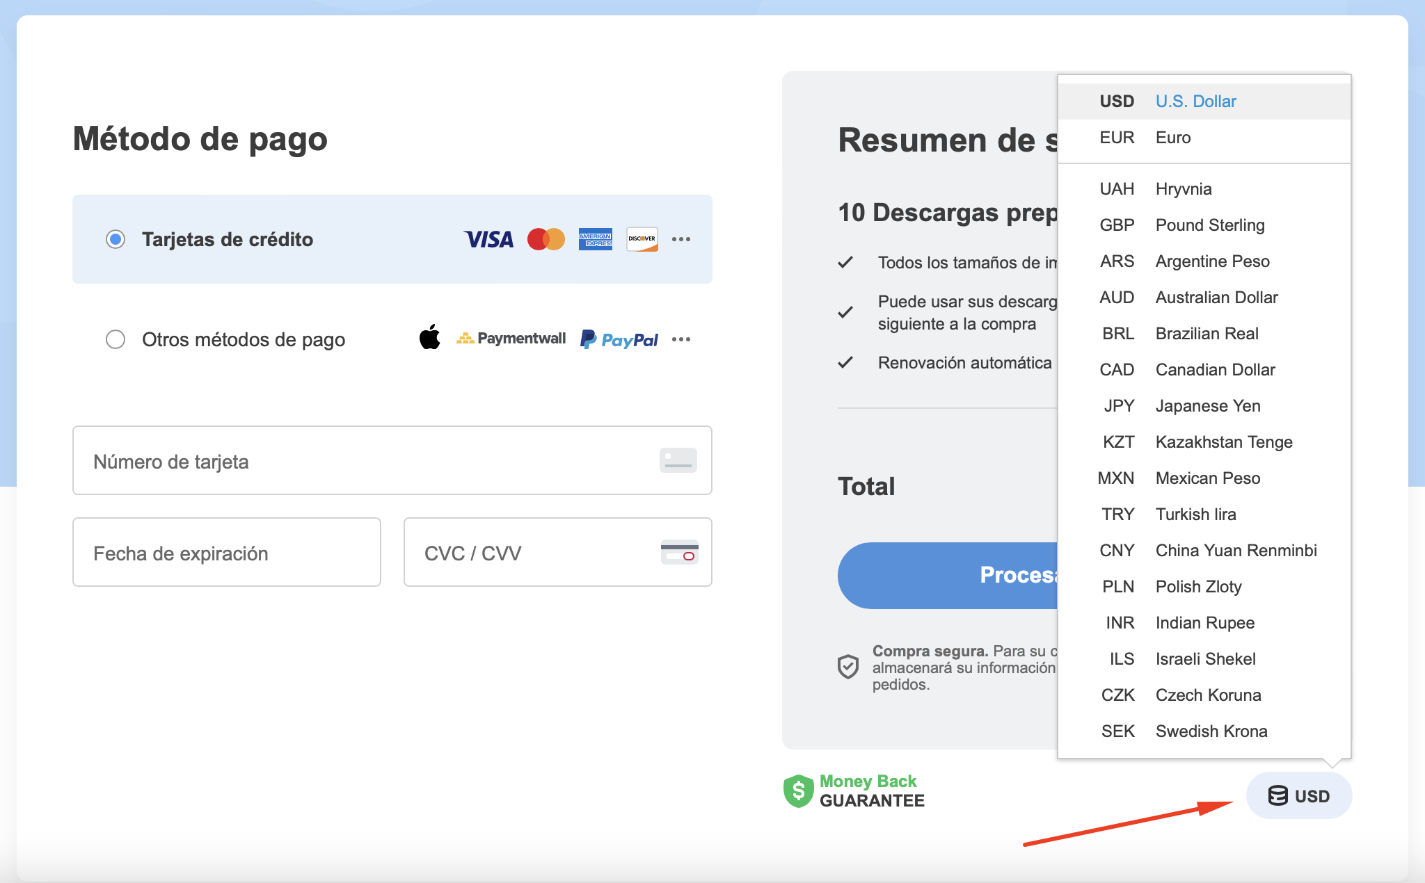Image resolution: width=1425 pixels, height=883 pixels.
Task: Click the Número de tarjeta field
Action: coord(392,461)
